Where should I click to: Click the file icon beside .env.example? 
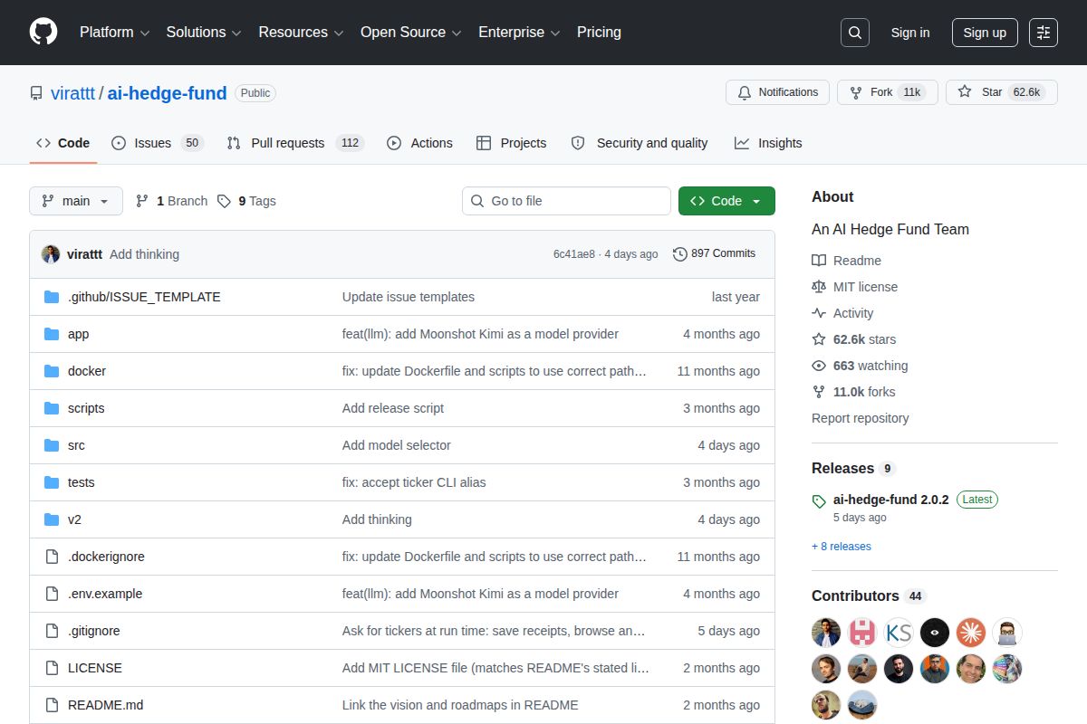click(x=52, y=594)
